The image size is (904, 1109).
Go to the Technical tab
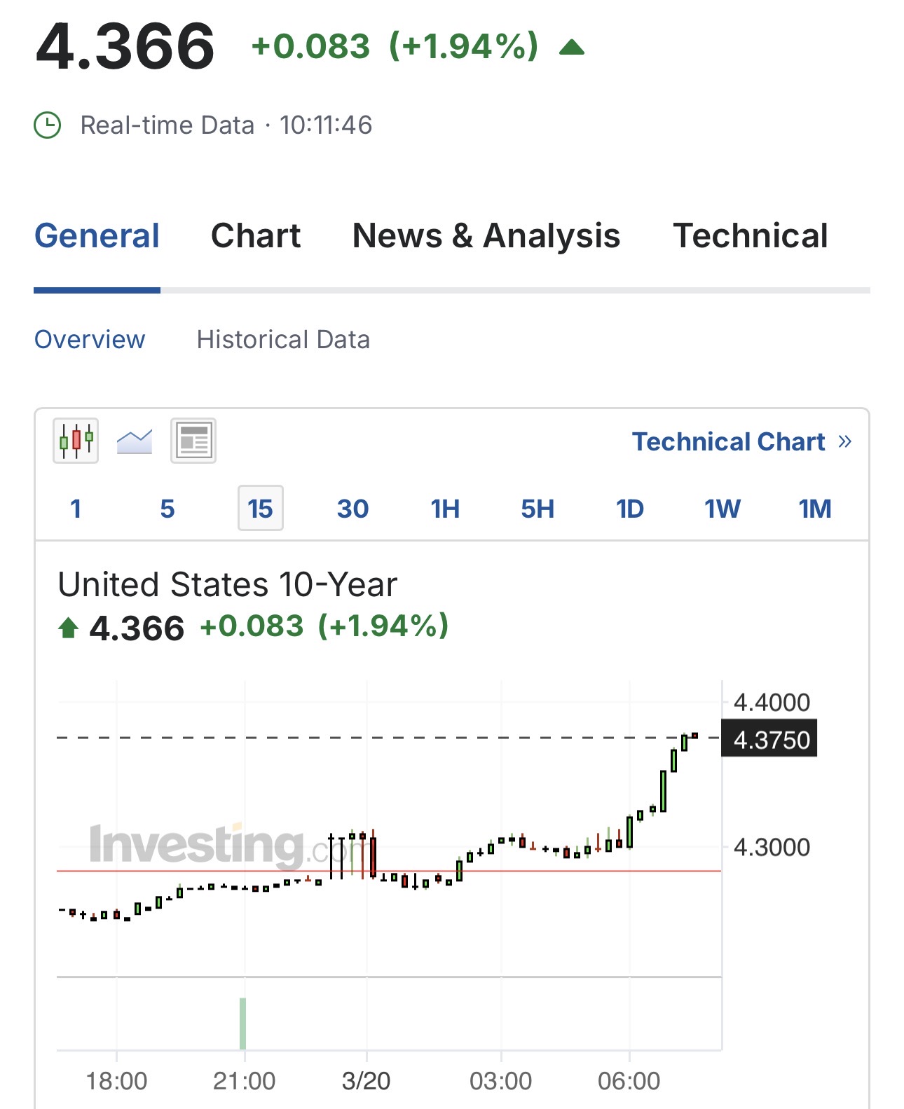tap(751, 235)
